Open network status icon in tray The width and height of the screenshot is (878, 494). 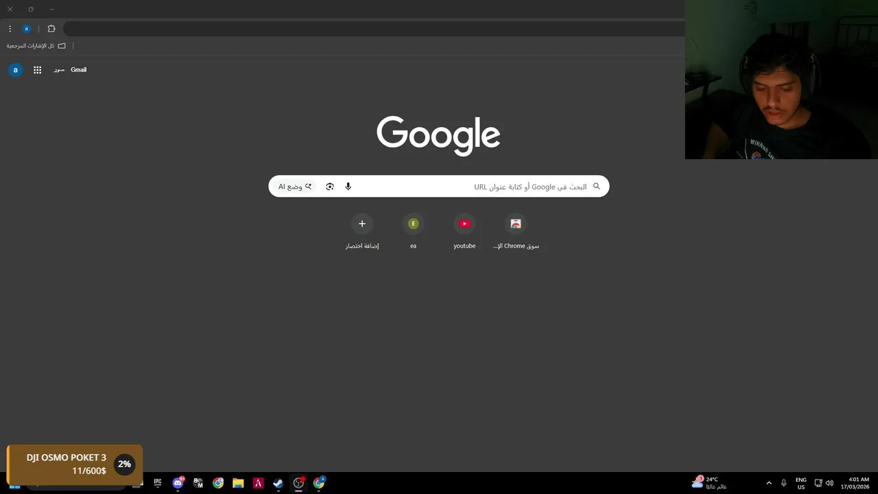point(818,483)
